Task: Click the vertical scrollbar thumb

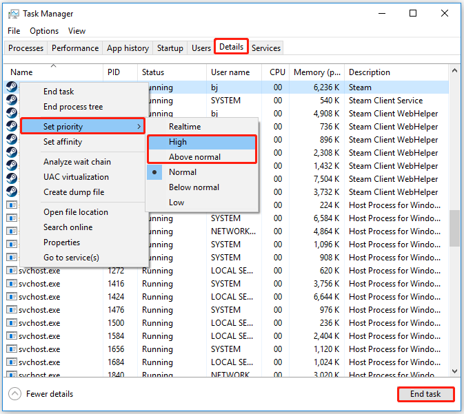Action: (454, 228)
